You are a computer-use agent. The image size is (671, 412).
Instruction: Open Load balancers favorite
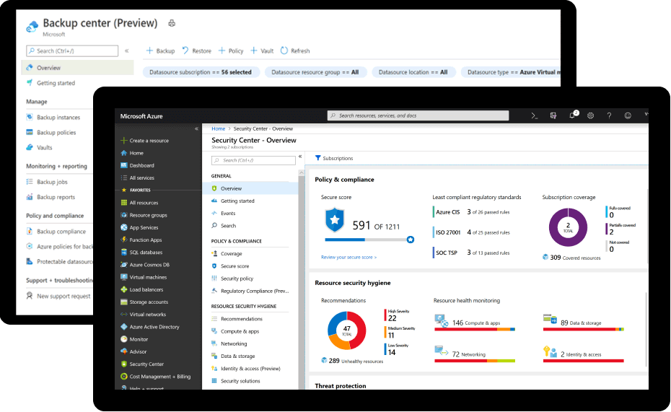tap(141, 289)
